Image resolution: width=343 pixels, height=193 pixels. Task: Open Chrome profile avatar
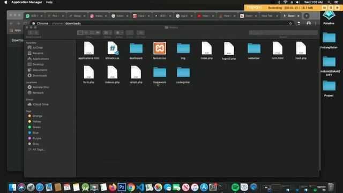(309, 24)
